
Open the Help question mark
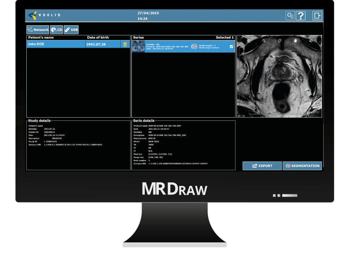[x=301, y=15]
